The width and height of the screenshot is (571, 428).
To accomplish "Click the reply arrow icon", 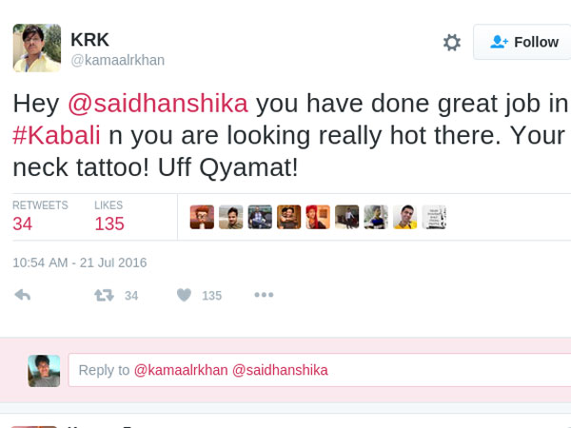I will (x=23, y=296).
